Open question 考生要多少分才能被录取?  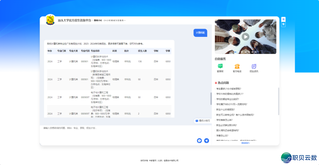(x=229, y=89)
